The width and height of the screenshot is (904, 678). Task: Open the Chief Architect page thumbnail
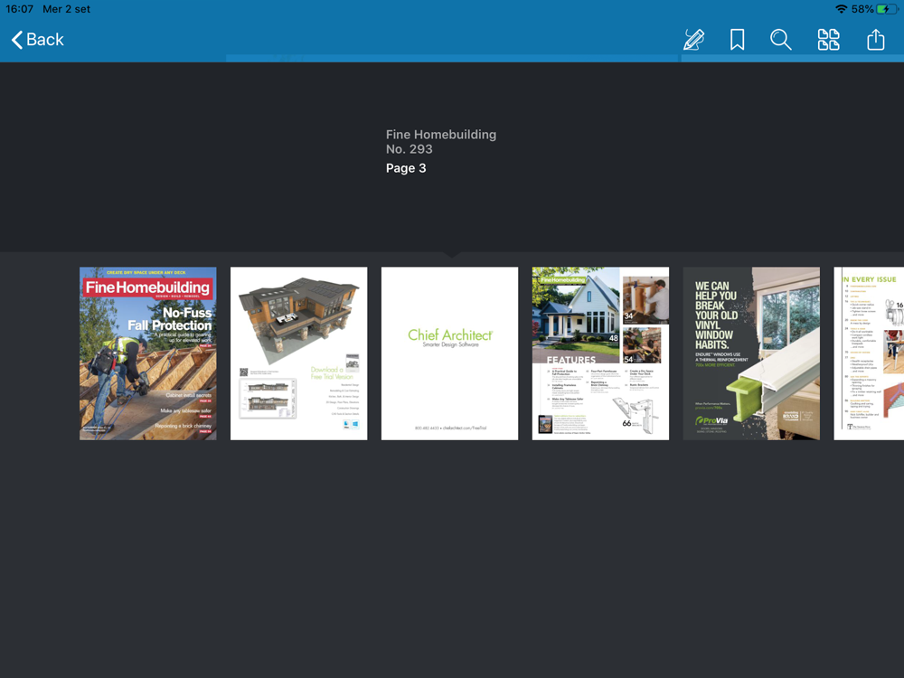tap(449, 353)
